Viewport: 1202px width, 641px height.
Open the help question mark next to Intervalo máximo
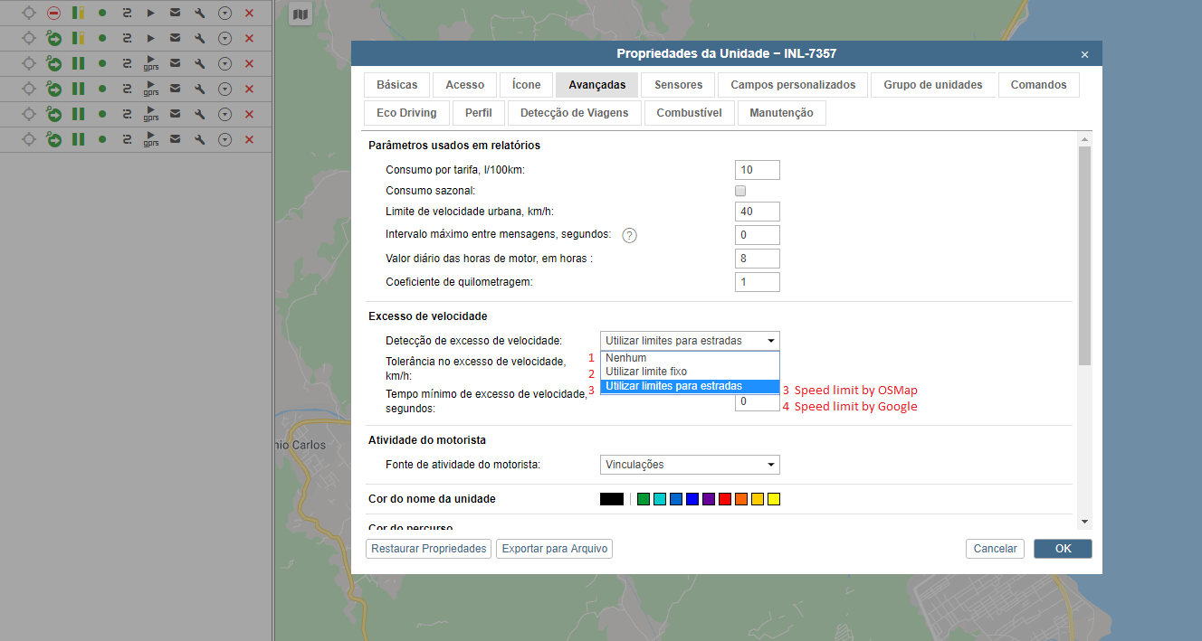point(630,235)
